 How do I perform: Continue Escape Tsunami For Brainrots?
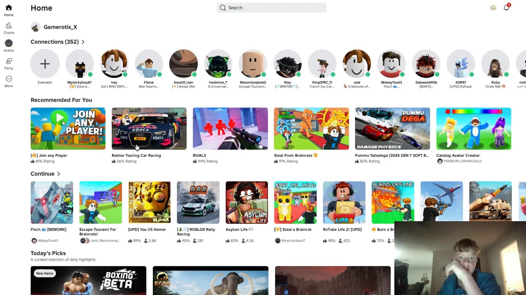[101, 203]
